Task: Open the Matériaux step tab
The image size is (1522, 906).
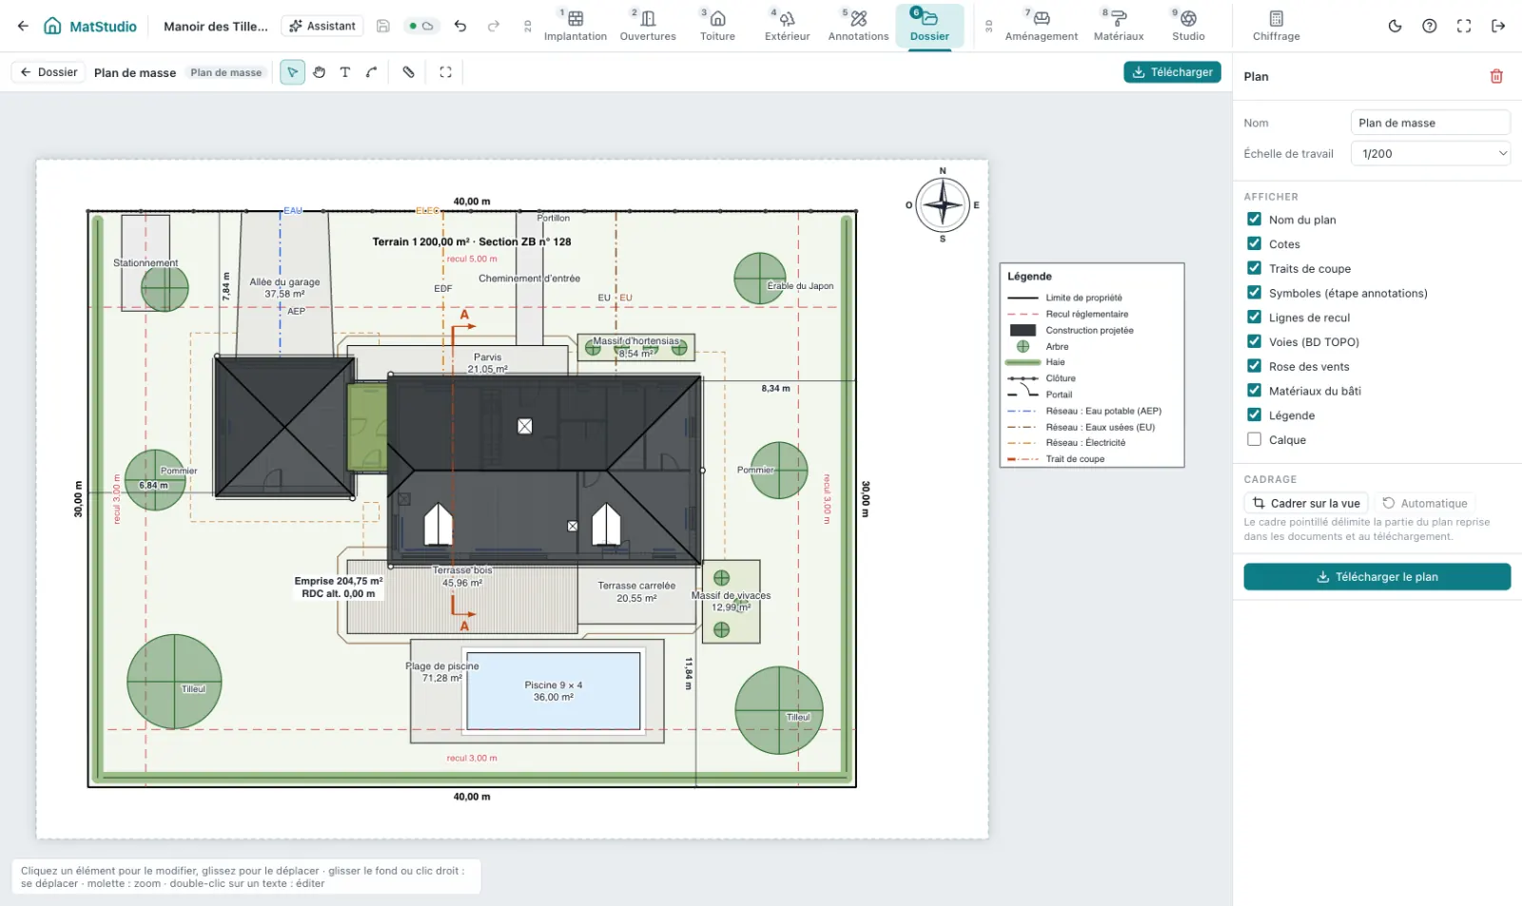Action: tap(1119, 26)
